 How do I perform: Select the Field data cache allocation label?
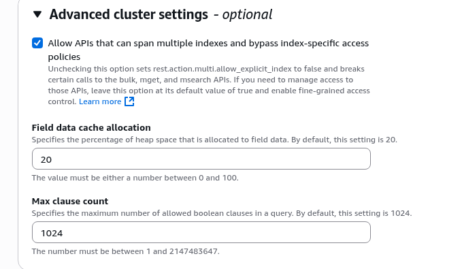[x=91, y=128]
